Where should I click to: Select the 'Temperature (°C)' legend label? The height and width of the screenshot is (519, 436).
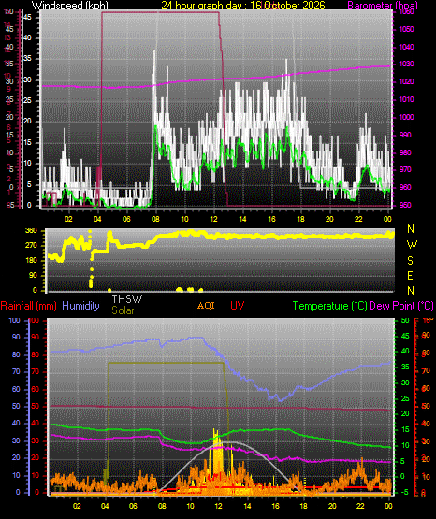(329, 306)
